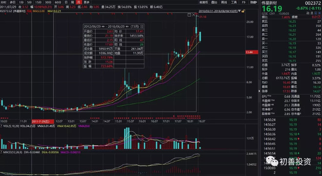Toggle the orange lock icon
Image resolution: width=322 pixels, height=176 pixels.
(x=243, y=11)
